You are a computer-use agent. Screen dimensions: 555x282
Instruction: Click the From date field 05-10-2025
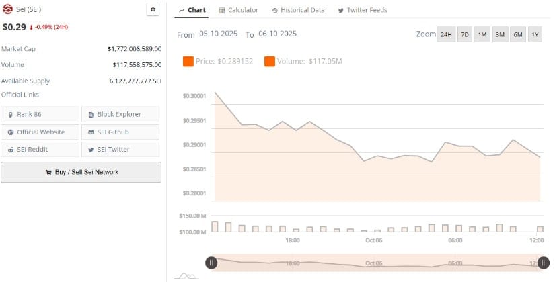tap(218, 34)
